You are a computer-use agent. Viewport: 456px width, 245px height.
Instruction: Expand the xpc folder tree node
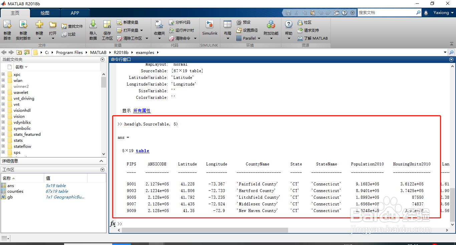click(x=3, y=74)
